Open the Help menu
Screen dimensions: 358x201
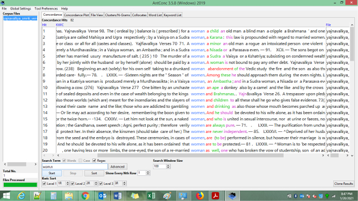pos(64,8)
